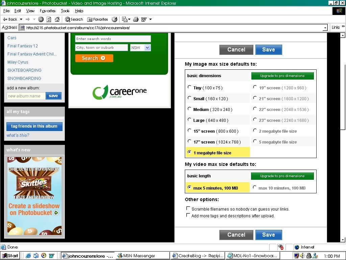Click the Print icon in toolbar
The image size is (346, 260).
tap(136, 19)
